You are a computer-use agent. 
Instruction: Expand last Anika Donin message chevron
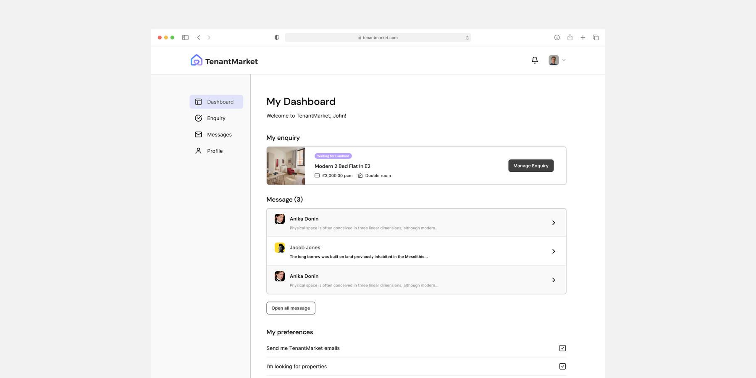(x=554, y=280)
